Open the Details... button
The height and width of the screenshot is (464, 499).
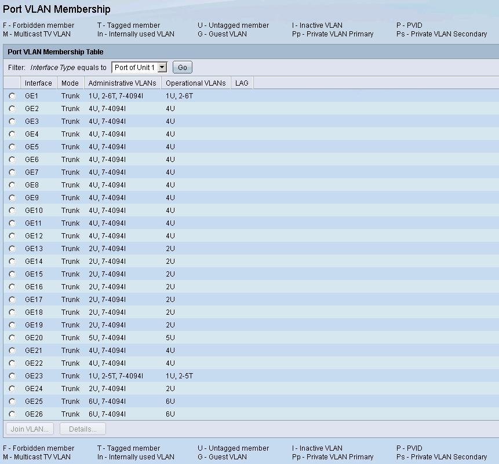click(x=83, y=429)
